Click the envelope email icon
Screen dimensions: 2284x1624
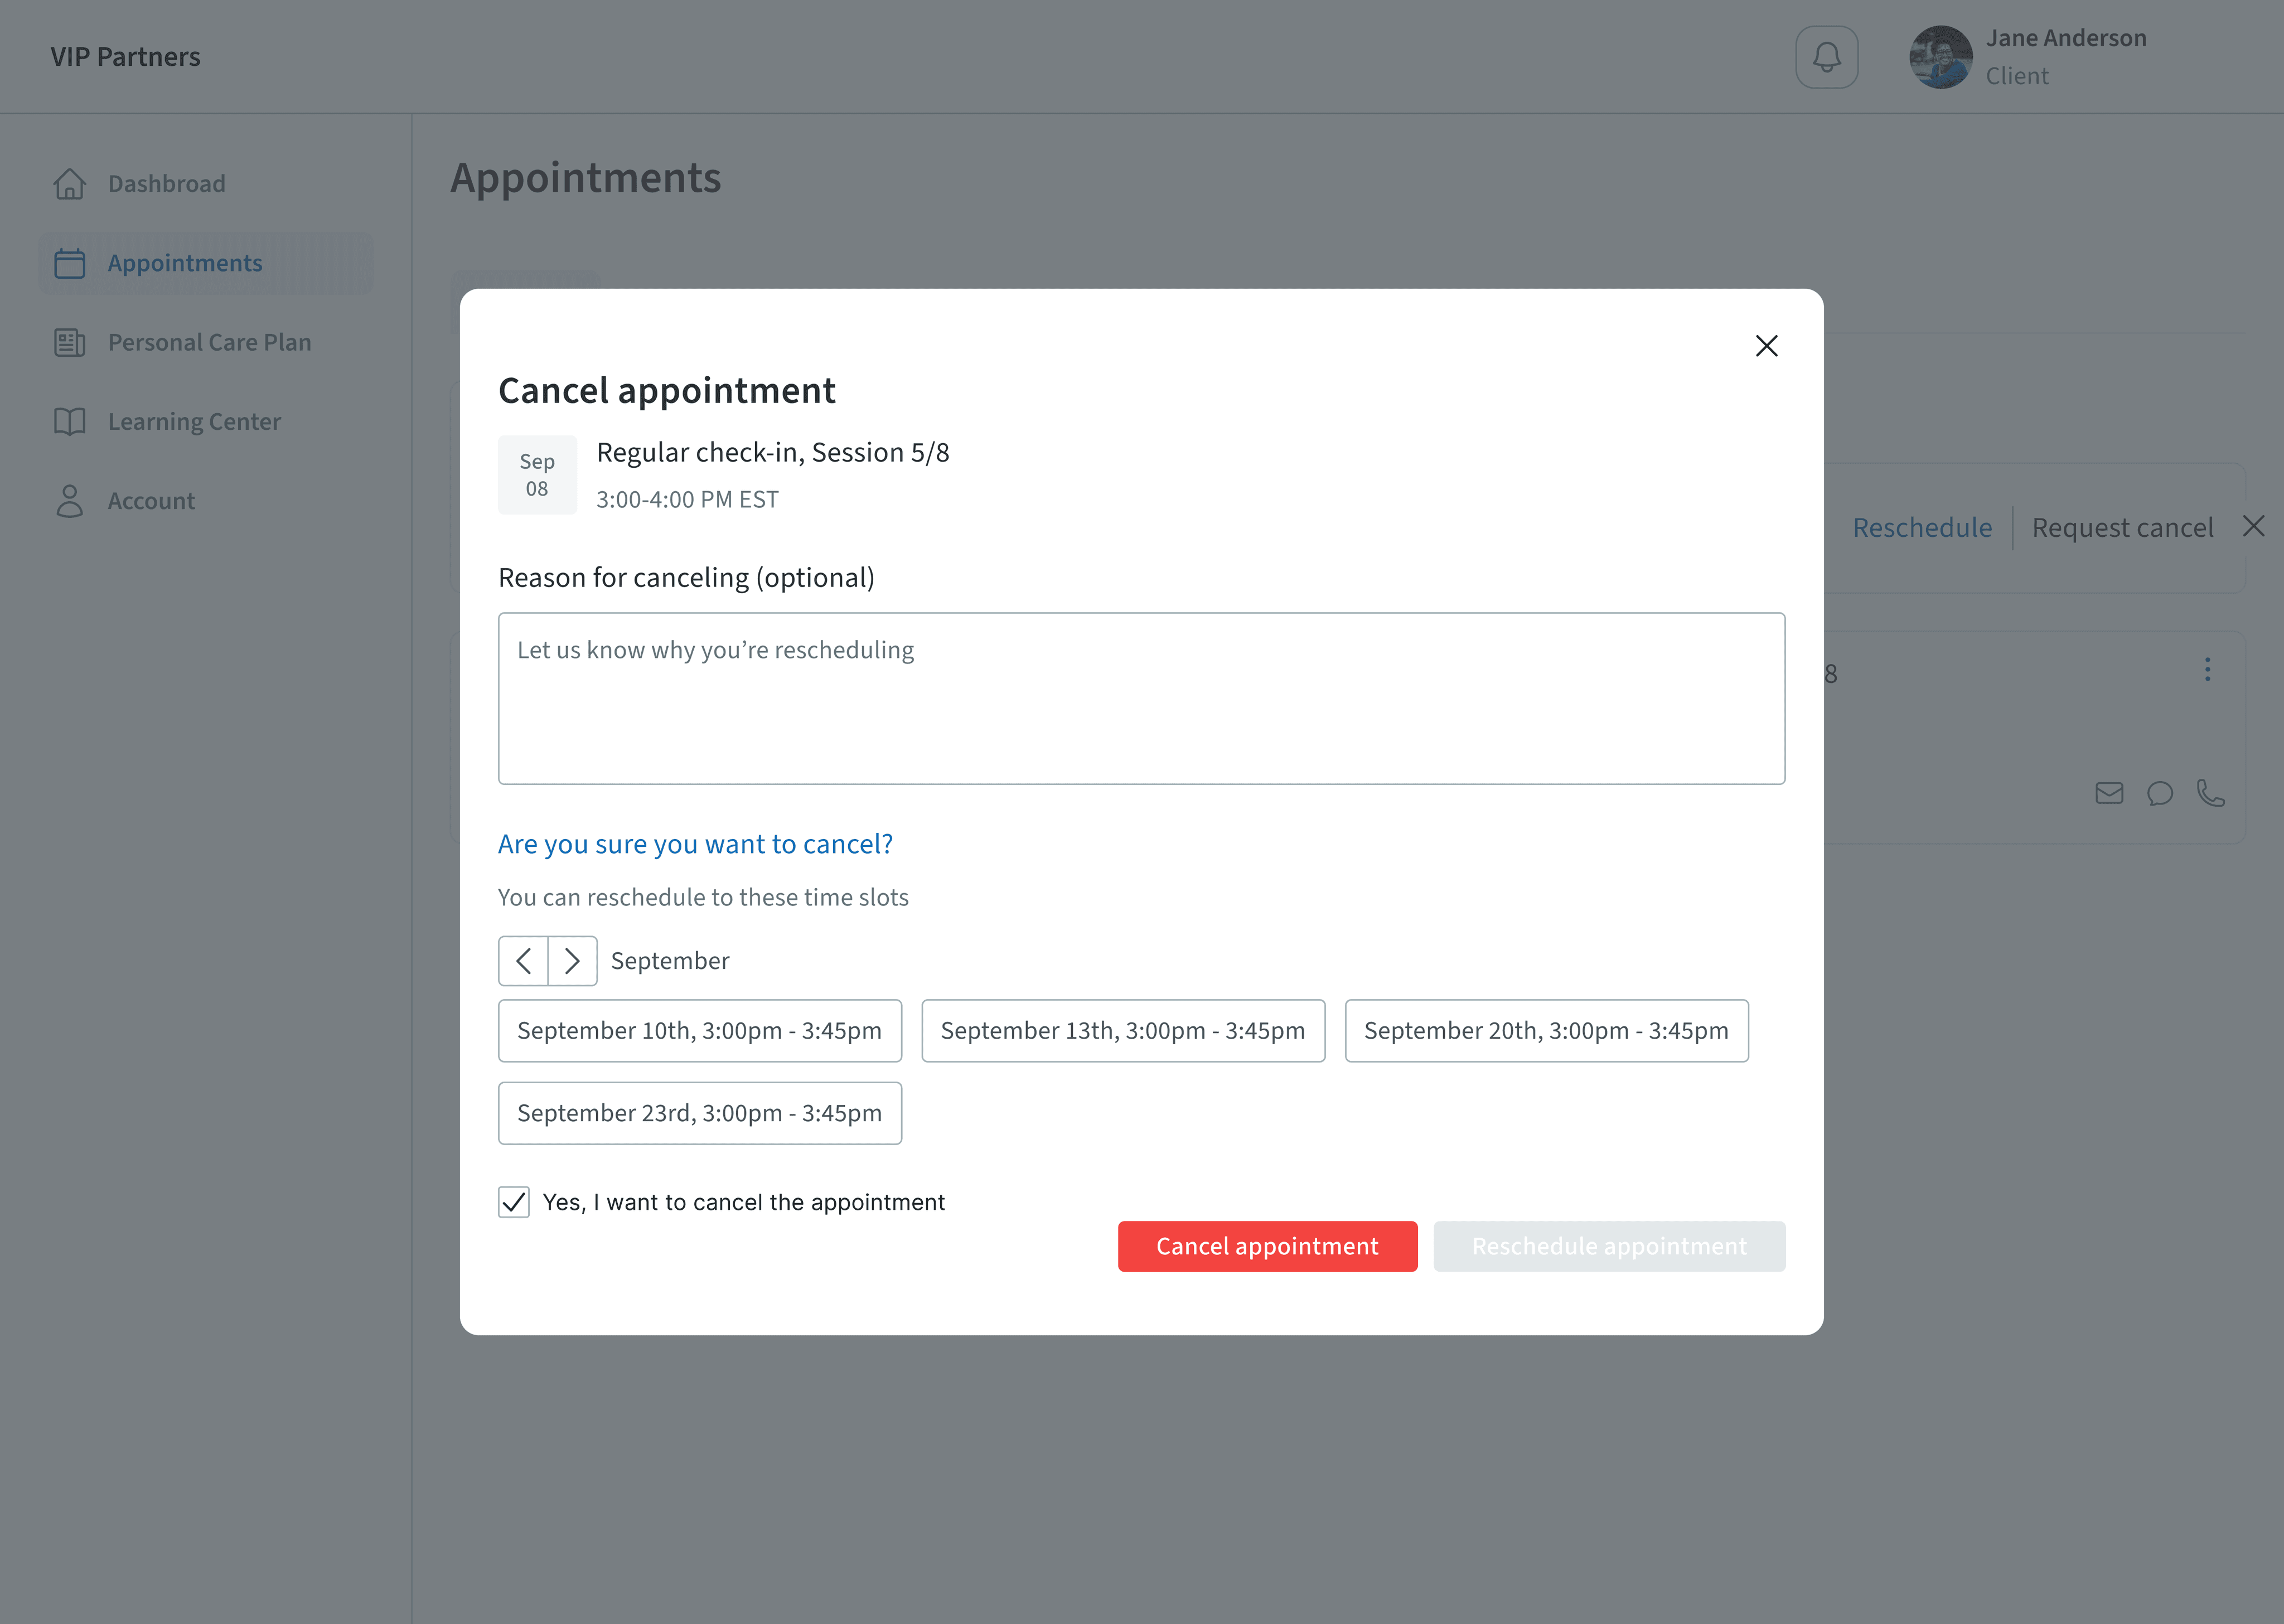(x=2108, y=793)
